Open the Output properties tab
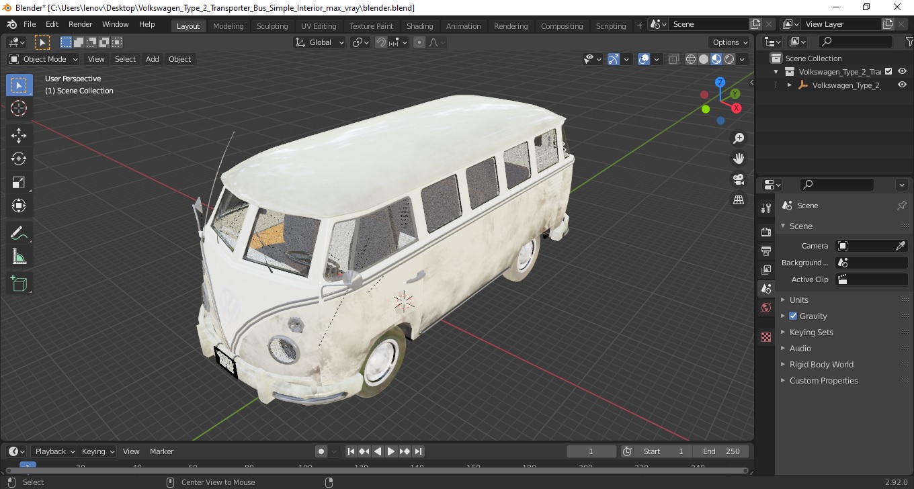 [766, 251]
